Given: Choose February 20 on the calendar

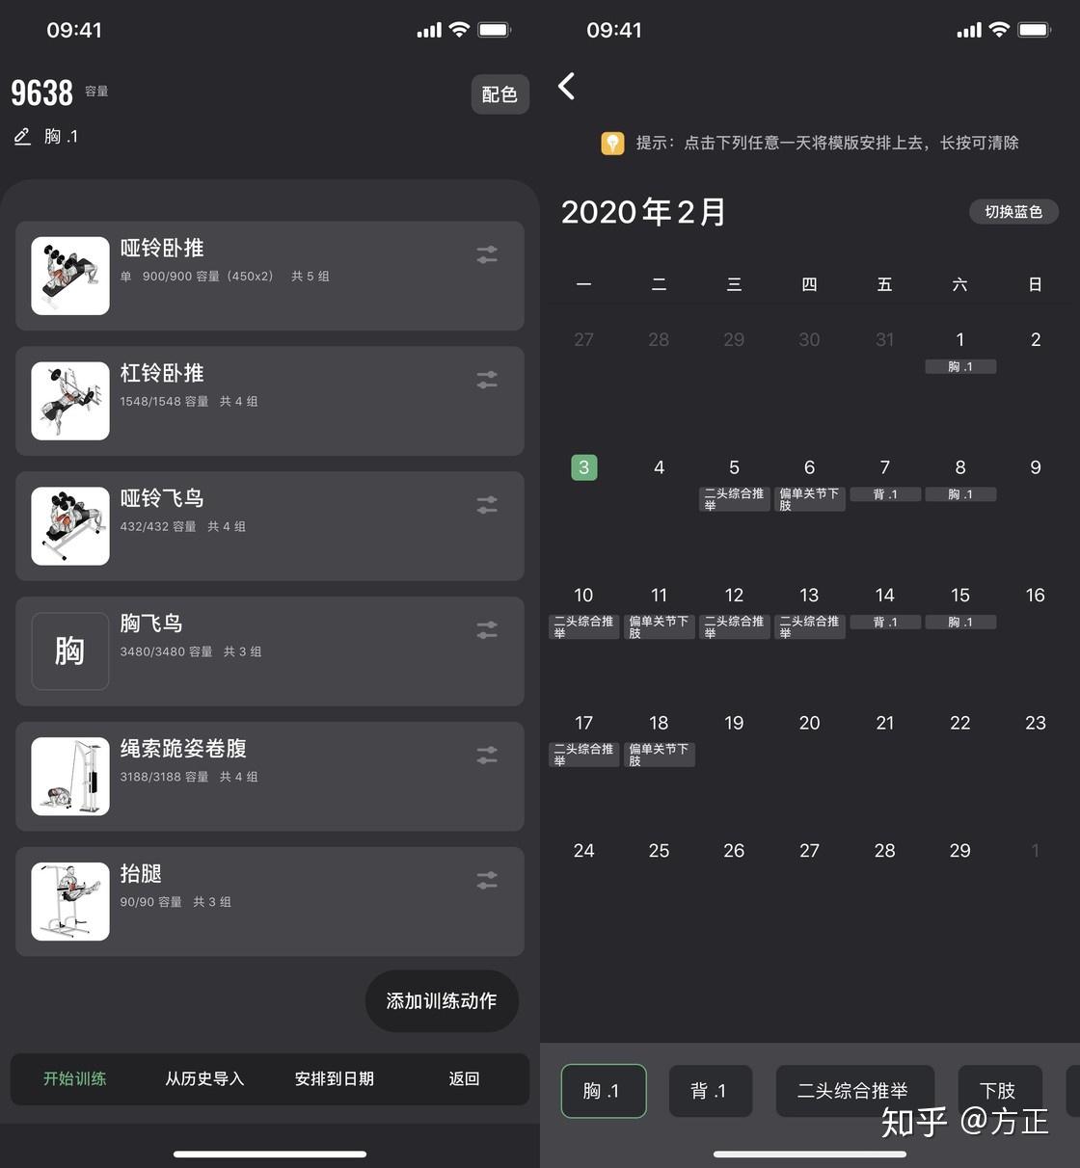Looking at the screenshot, I should click(809, 723).
